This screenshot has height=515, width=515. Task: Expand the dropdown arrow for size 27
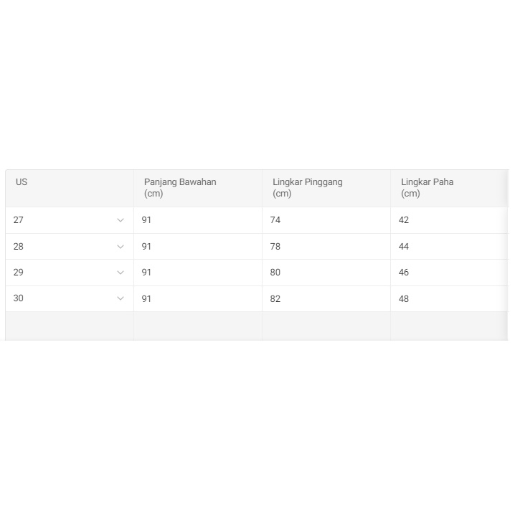click(x=121, y=220)
